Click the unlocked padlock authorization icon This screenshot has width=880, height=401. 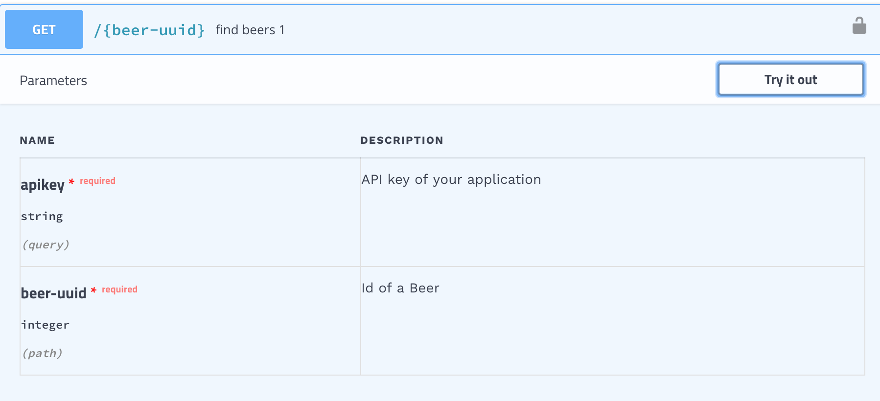pyautogui.click(x=859, y=25)
